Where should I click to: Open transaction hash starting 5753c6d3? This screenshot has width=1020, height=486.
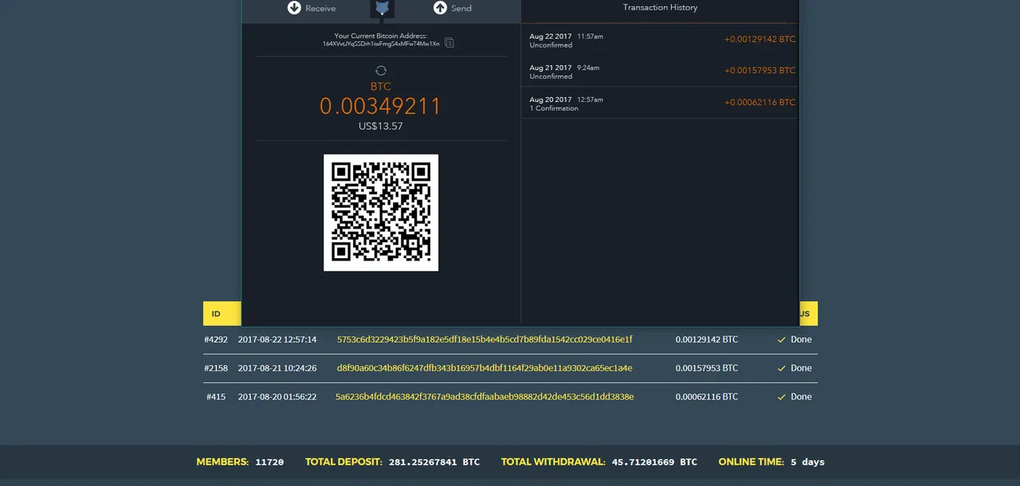pos(484,339)
